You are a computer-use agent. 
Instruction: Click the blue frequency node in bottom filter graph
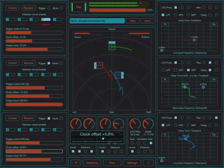[x=186, y=139]
